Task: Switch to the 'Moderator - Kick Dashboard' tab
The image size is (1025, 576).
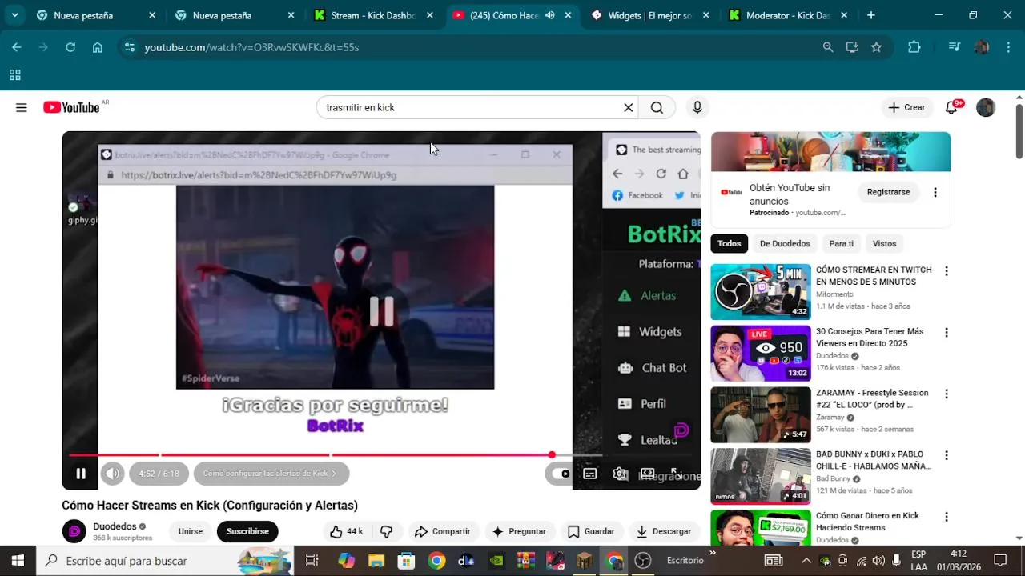Action: click(788, 15)
